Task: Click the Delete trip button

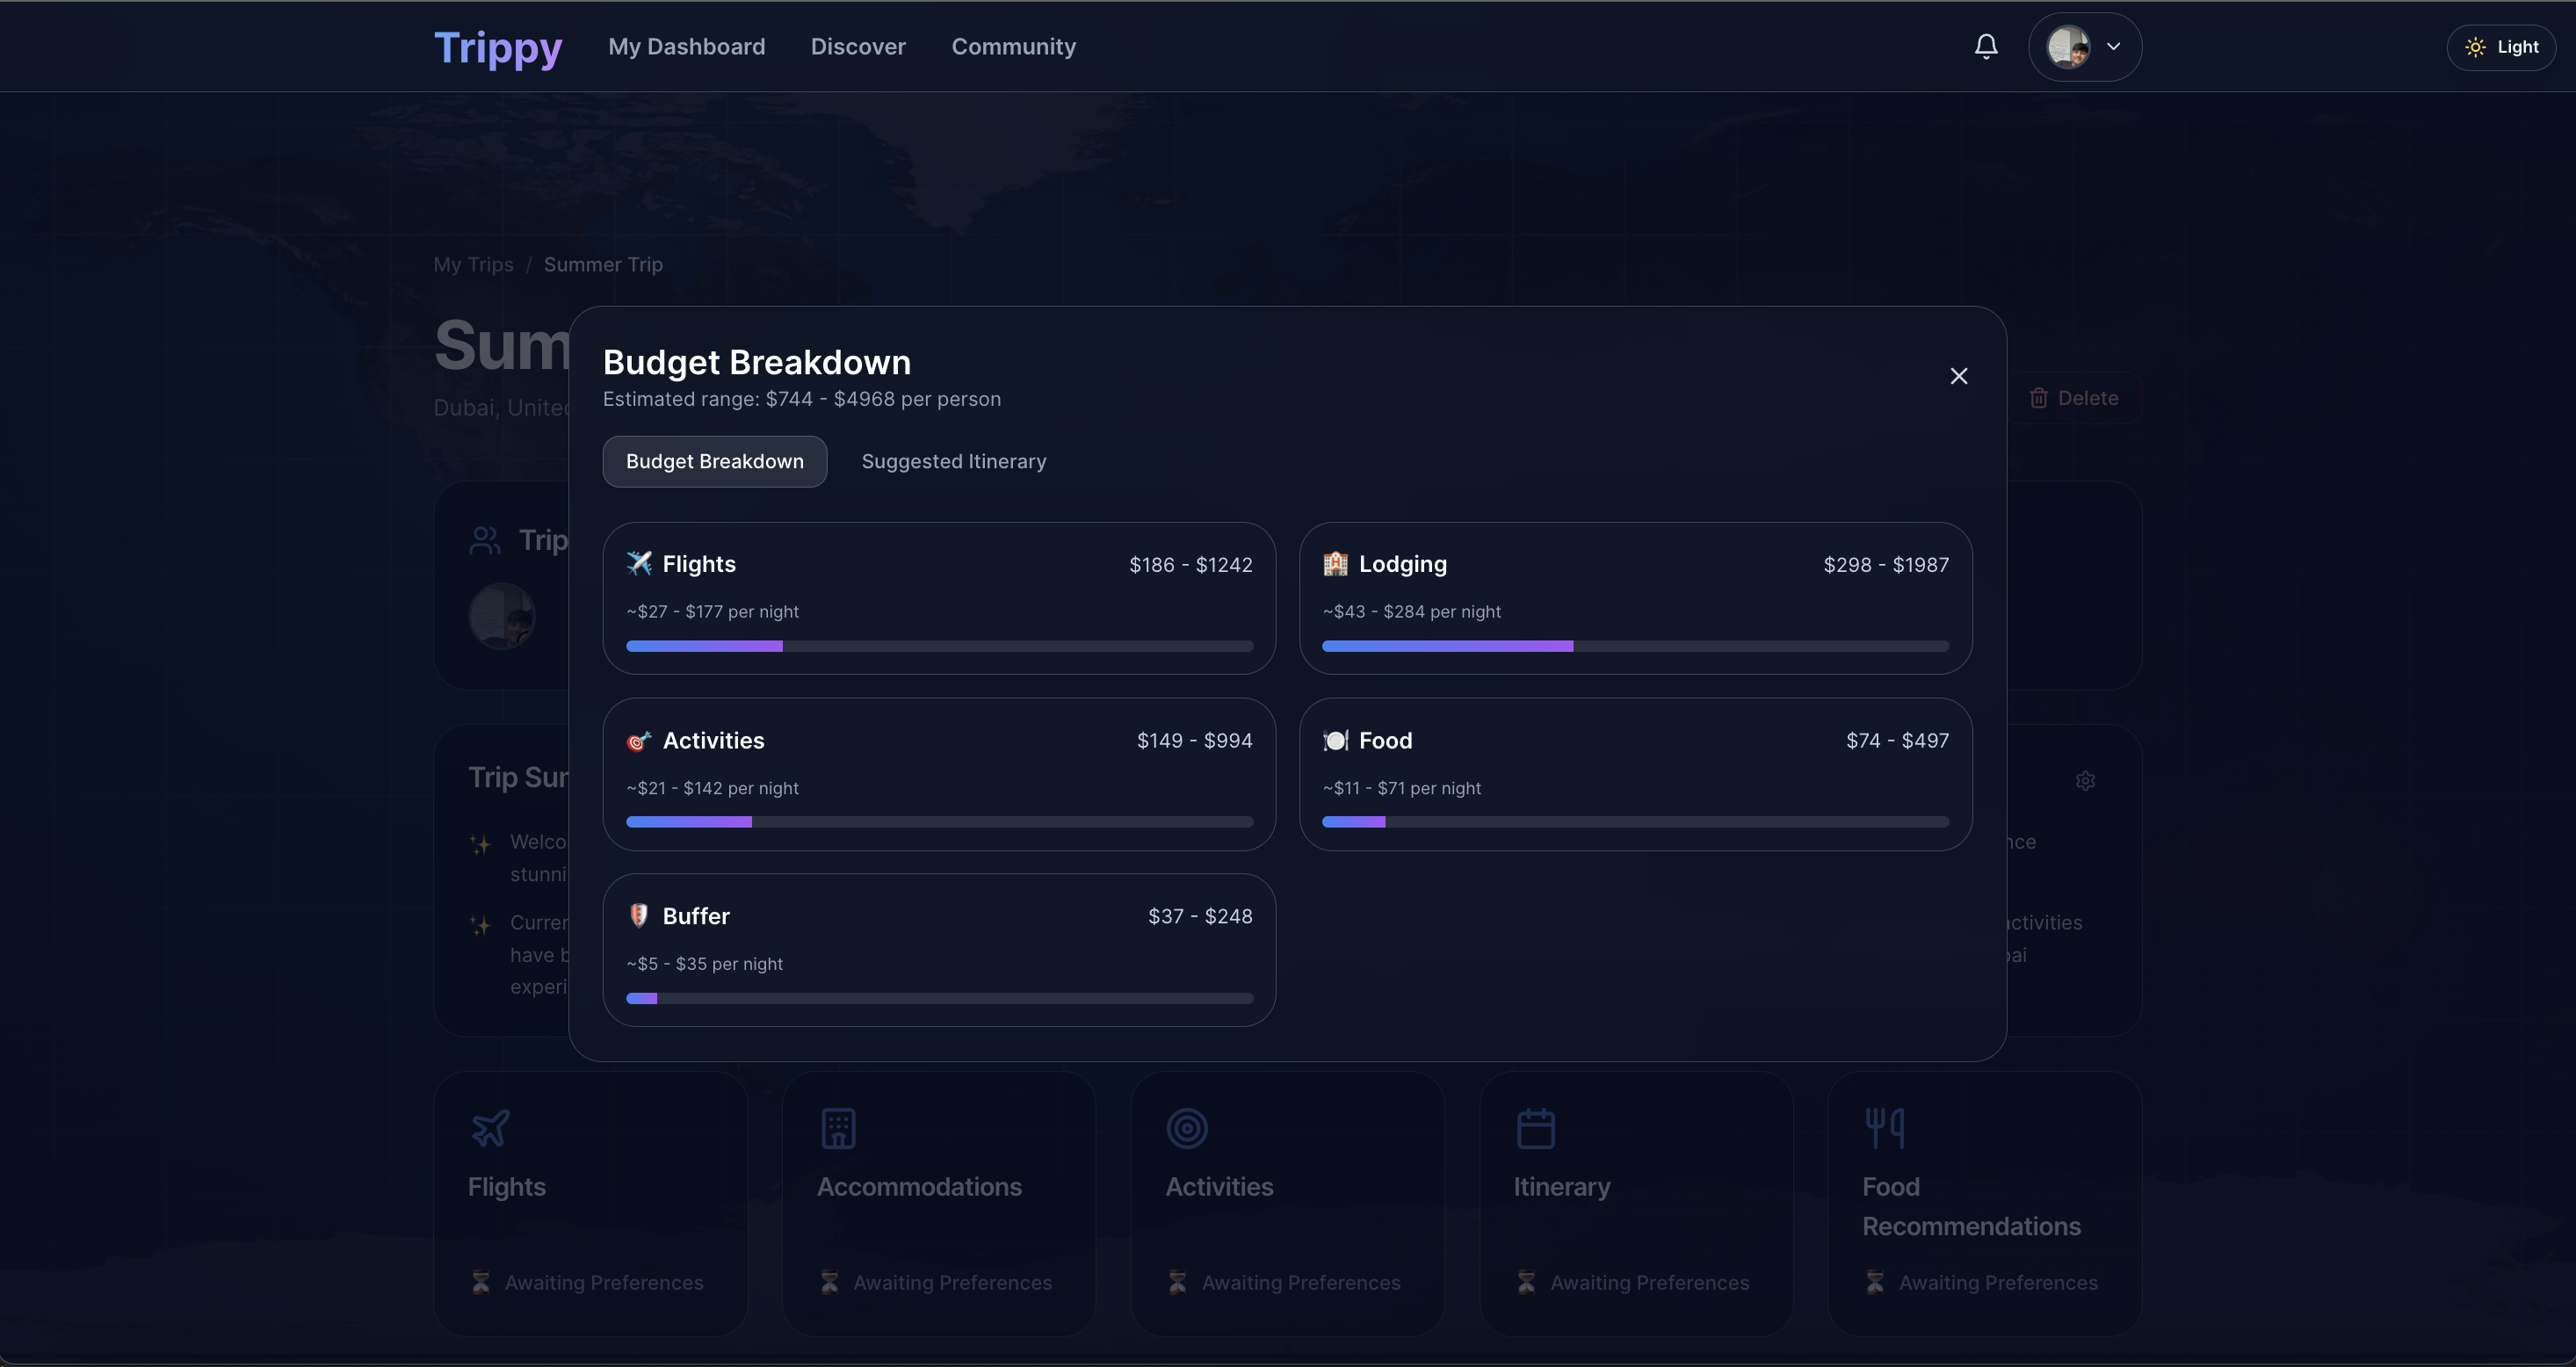Action: pos(2074,398)
